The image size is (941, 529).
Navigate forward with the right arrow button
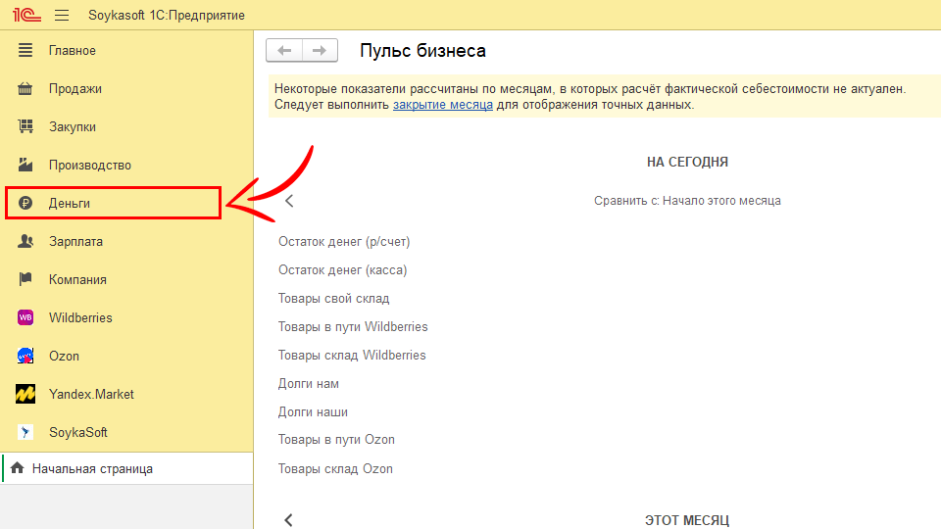pos(320,51)
